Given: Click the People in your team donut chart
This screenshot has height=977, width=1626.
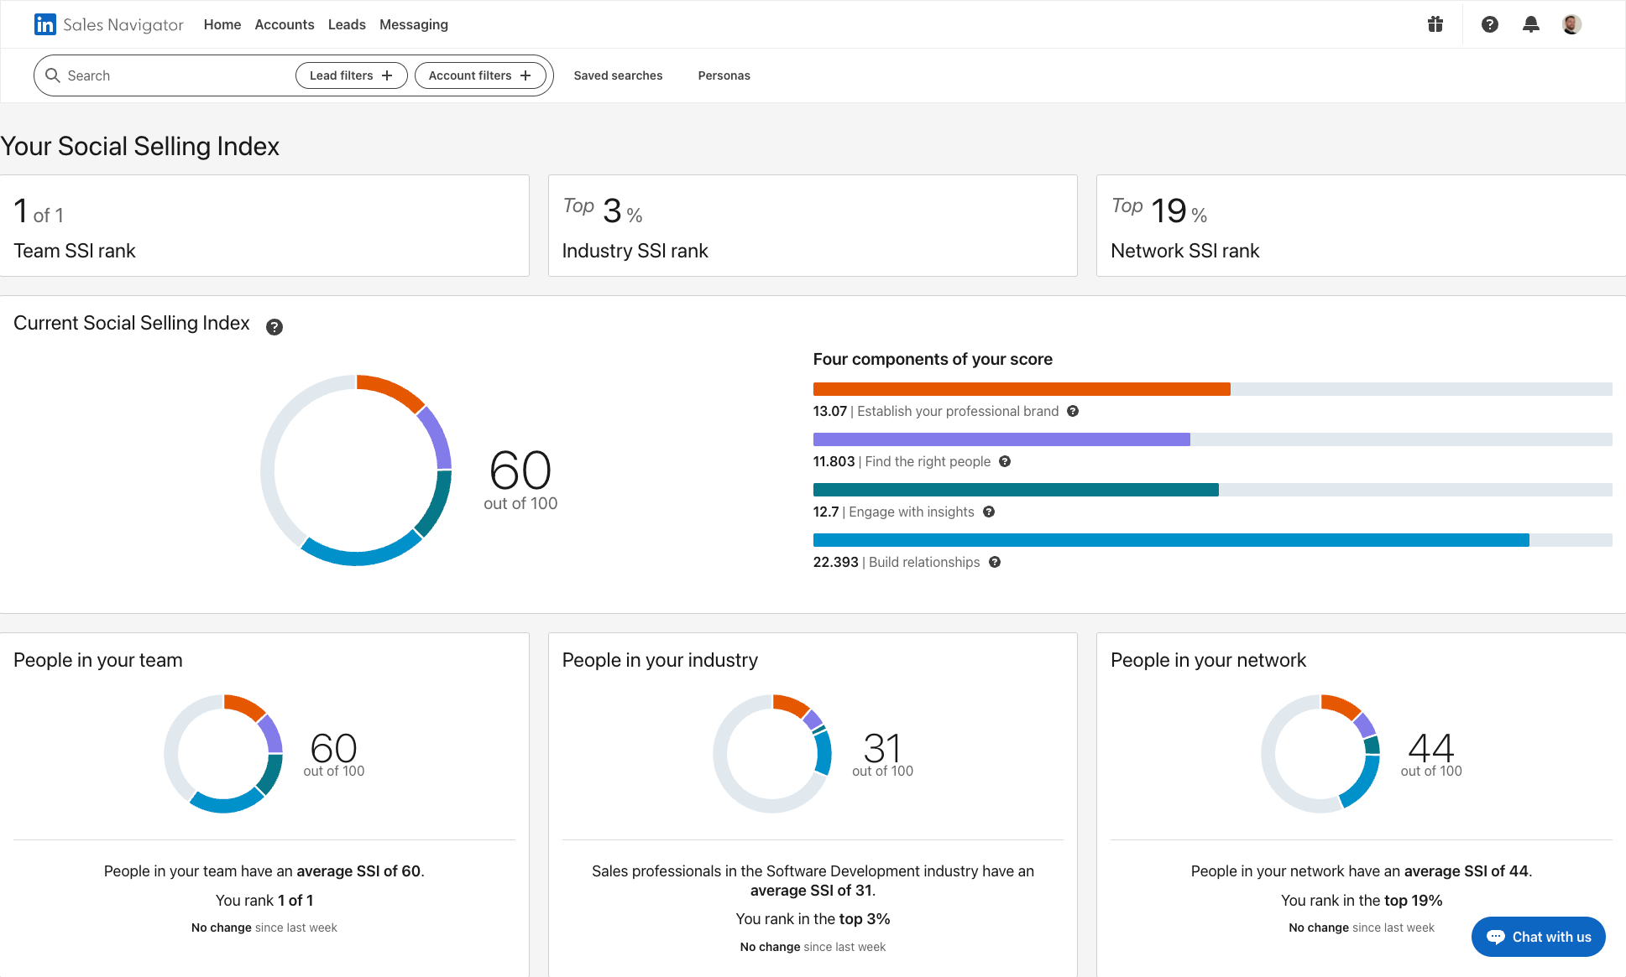Looking at the screenshot, I should [x=224, y=753].
